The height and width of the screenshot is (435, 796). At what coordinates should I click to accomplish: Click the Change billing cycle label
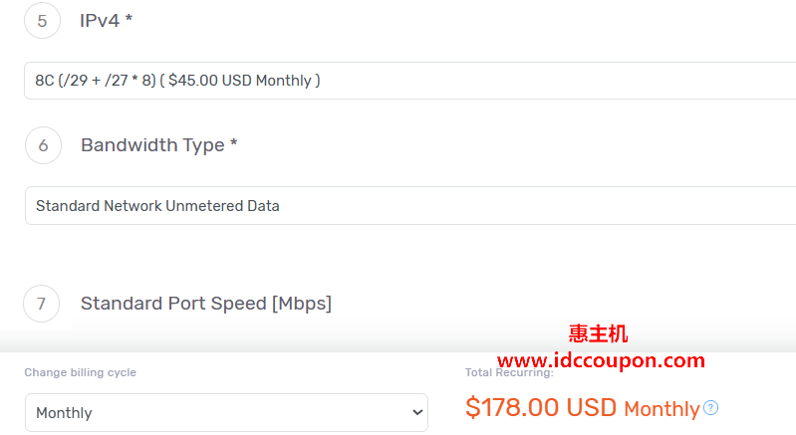pyautogui.click(x=81, y=372)
